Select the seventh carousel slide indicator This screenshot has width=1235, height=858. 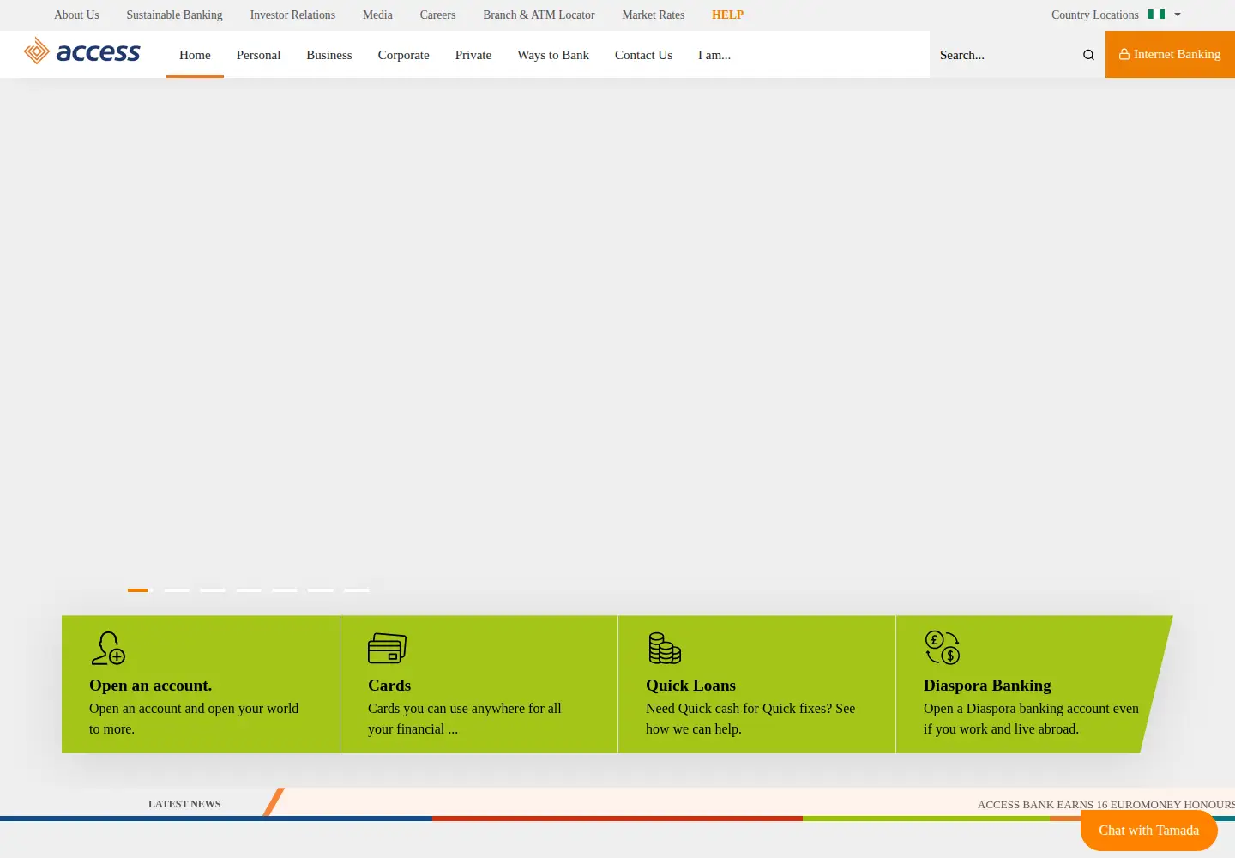point(357,590)
